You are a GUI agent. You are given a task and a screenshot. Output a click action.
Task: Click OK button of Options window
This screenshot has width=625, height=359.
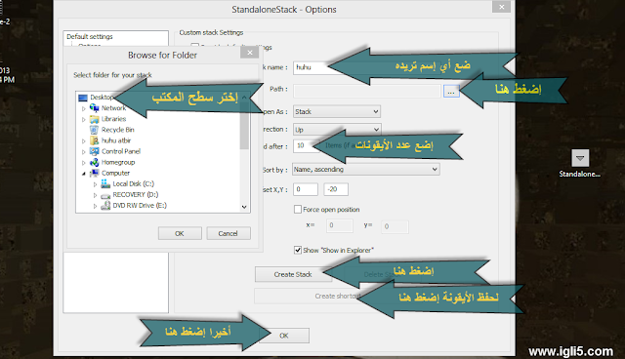pos(284,336)
